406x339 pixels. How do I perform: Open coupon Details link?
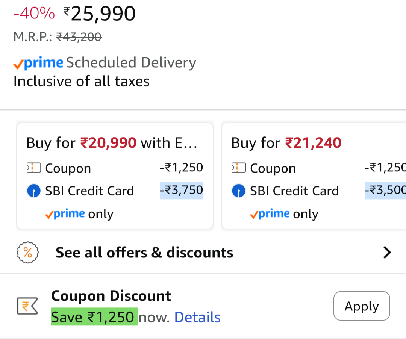pyautogui.click(x=197, y=318)
